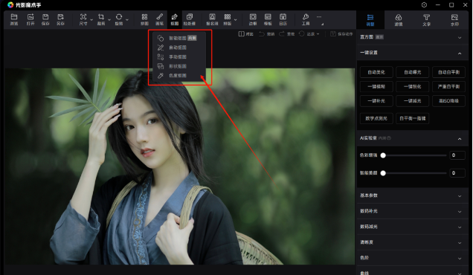
Task: Select the 裁剪 crop tool
Action: [101, 19]
